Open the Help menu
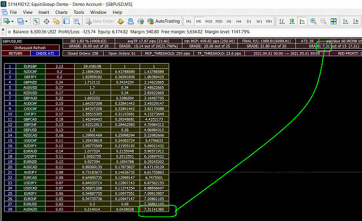Screen dimensions: 362x221 (x=117, y=12)
